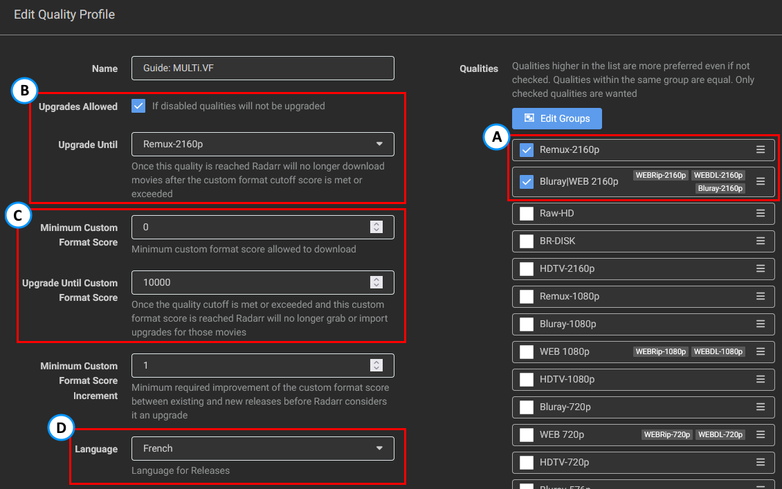
Task: Check the HDTV-1080p quality box
Action: click(527, 379)
